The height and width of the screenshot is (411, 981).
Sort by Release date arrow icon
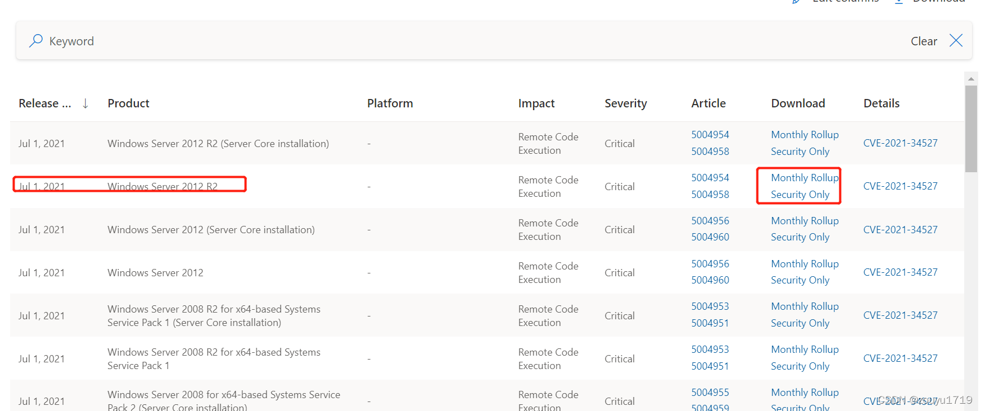click(85, 103)
